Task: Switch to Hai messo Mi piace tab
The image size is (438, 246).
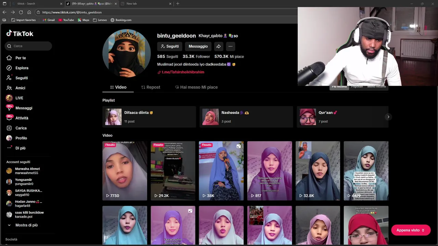Action: coord(196,87)
